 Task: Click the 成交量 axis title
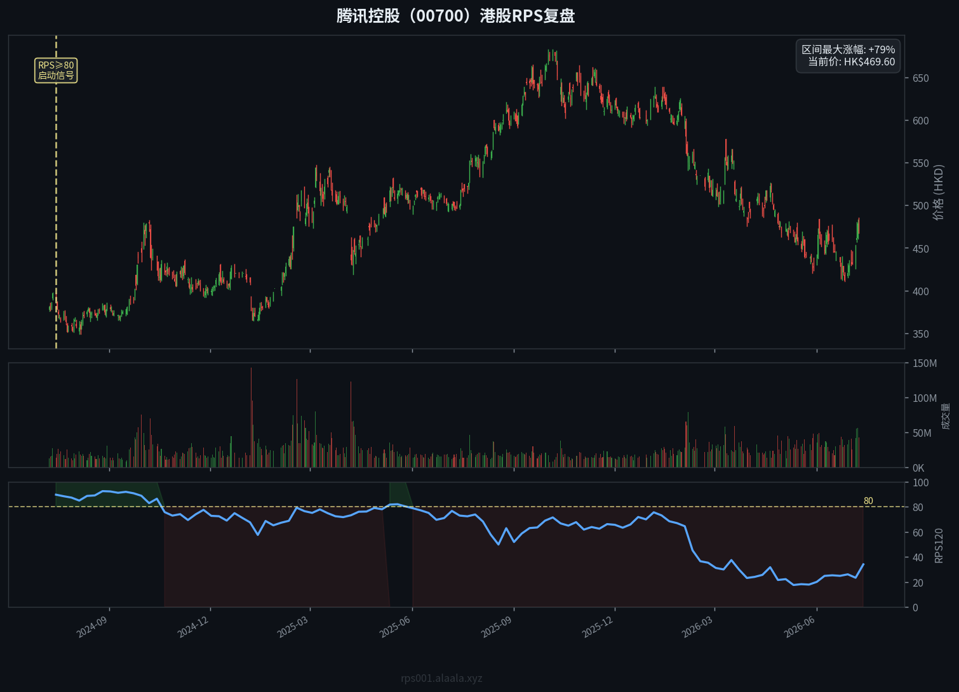946,416
